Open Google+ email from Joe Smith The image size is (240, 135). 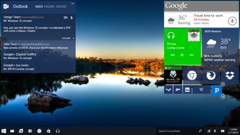click(x=38, y=67)
